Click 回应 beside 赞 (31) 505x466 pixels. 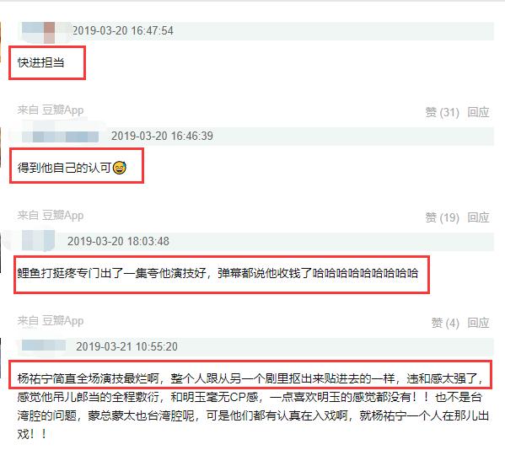point(478,112)
